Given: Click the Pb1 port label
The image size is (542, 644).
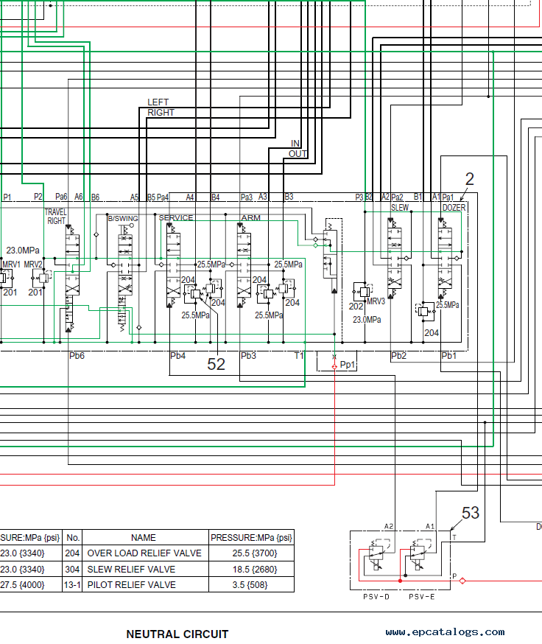Looking at the screenshot, I should (448, 356).
